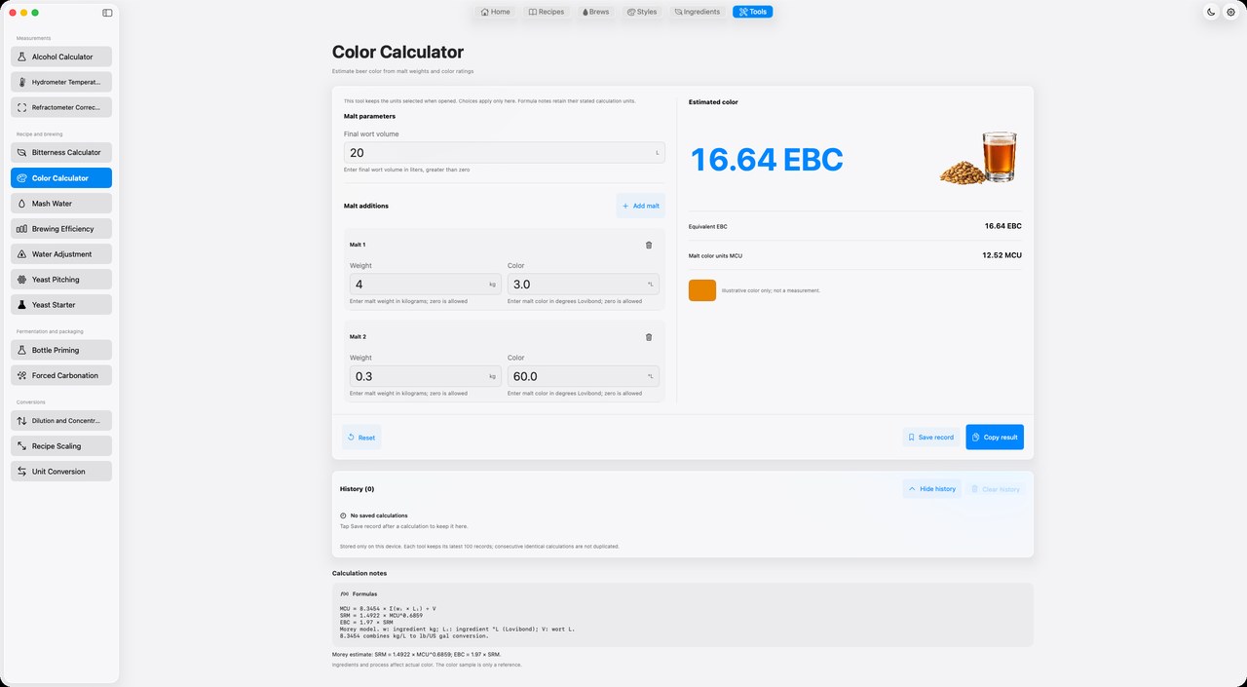This screenshot has height=687, width=1247.
Task: Click the Save record button
Action: [930, 437]
